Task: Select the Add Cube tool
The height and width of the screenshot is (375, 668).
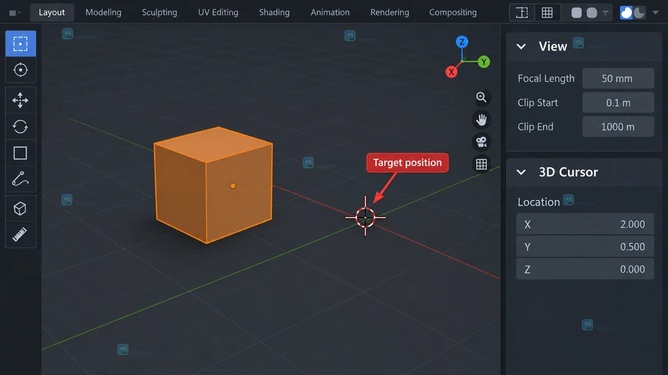Action: point(20,208)
